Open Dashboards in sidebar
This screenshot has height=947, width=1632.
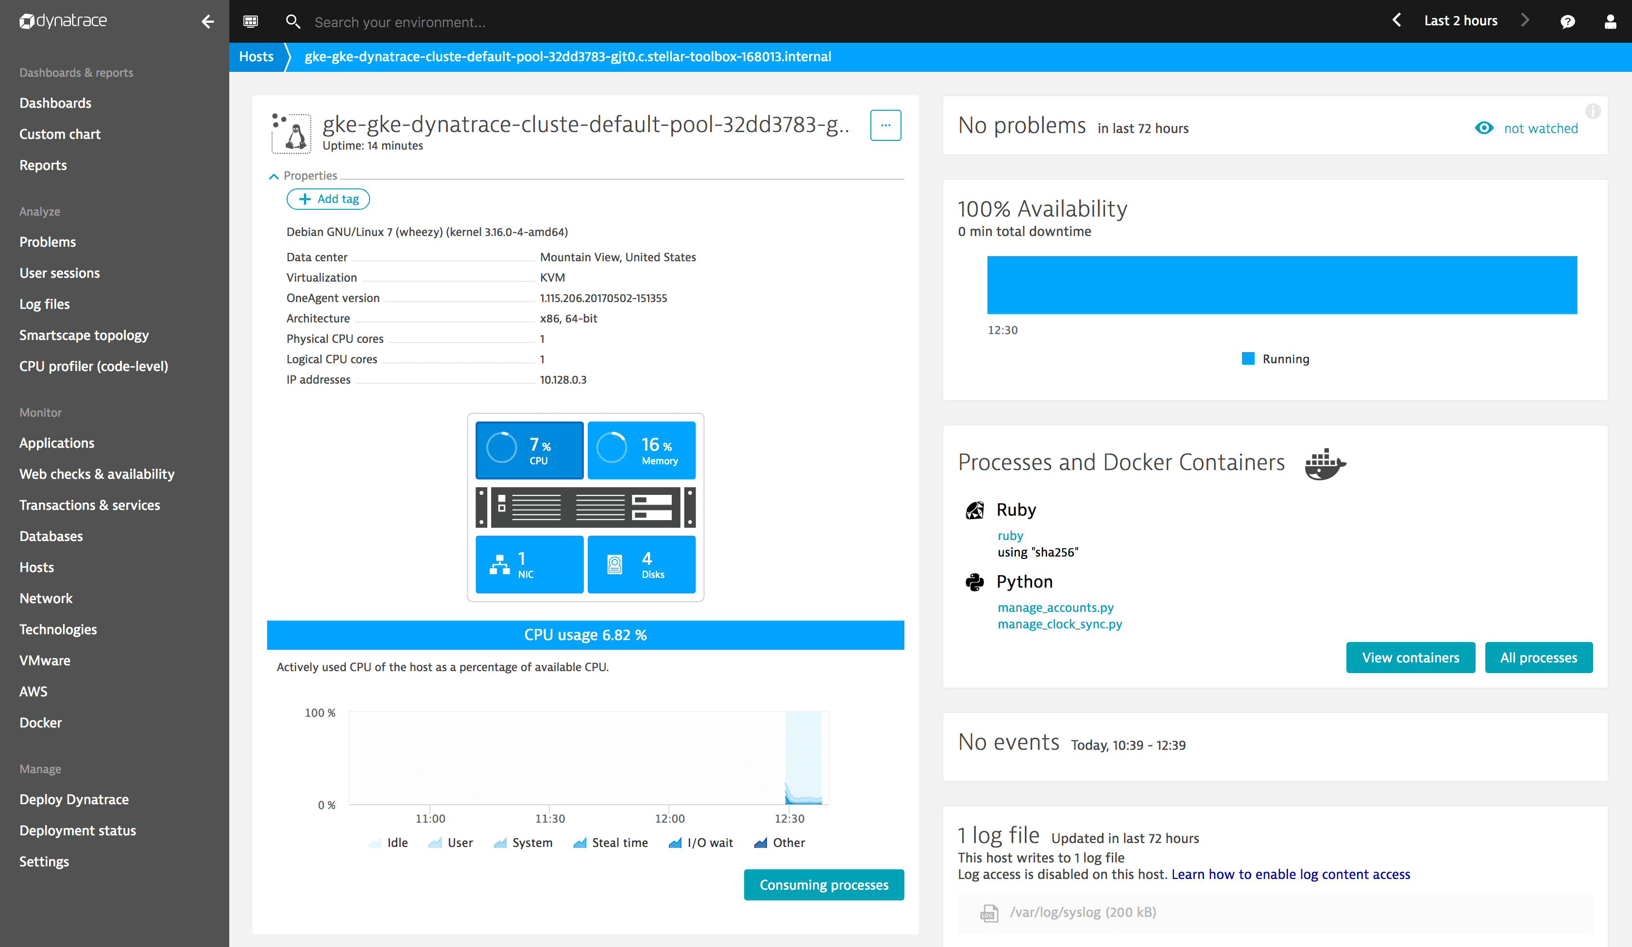(x=55, y=103)
